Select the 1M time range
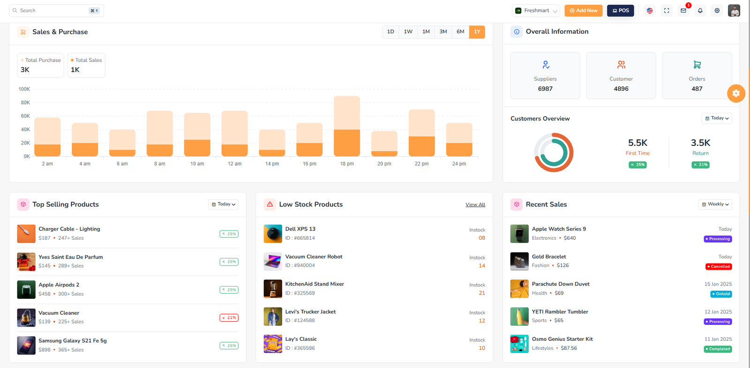The height and width of the screenshot is (368, 750). tap(426, 32)
